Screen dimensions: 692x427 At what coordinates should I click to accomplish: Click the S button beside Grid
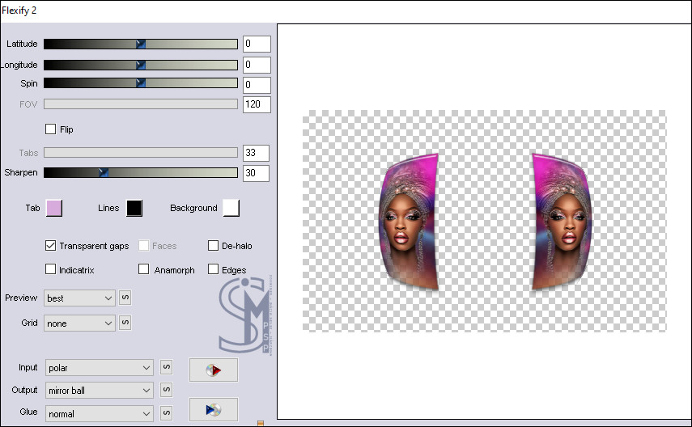pyautogui.click(x=125, y=323)
